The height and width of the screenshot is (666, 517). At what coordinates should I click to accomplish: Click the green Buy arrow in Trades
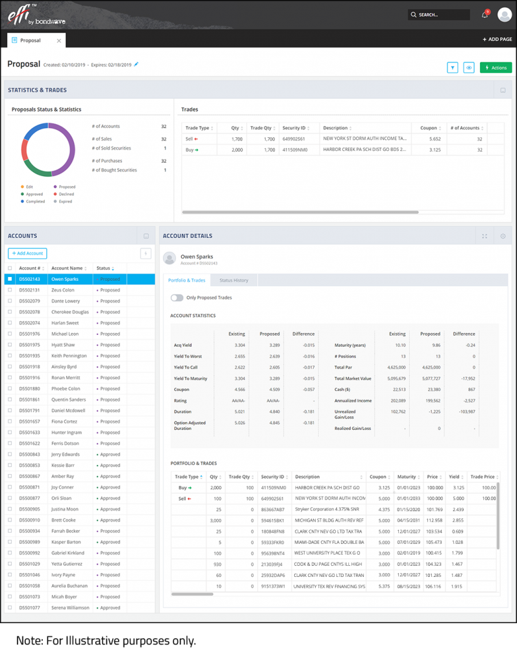click(x=196, y=150)
